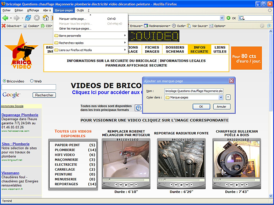Open the Sites : Plomberie ad link
The height and width of the screenshot is (205, 274).
click(16, 144)
